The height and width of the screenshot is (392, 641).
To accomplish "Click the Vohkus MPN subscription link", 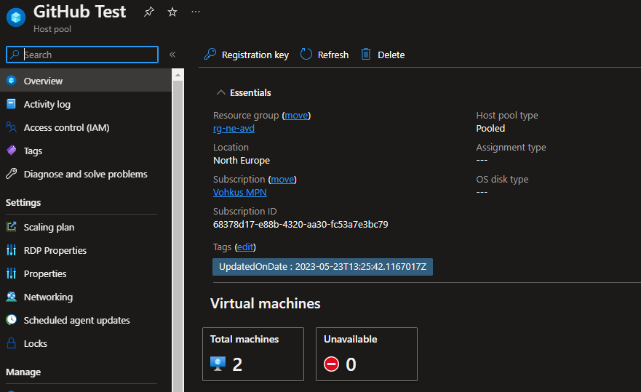I will click(239, 193).
